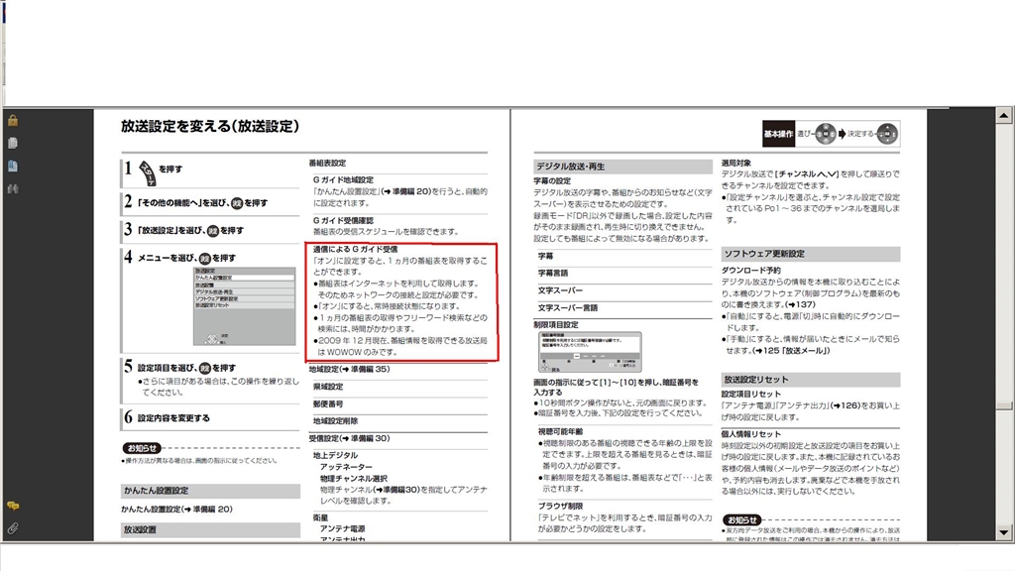Click the ソフトウェア更新設定 section header
Image resolution: width=1015 pixels, height=571 pixels.
point(811,254)
